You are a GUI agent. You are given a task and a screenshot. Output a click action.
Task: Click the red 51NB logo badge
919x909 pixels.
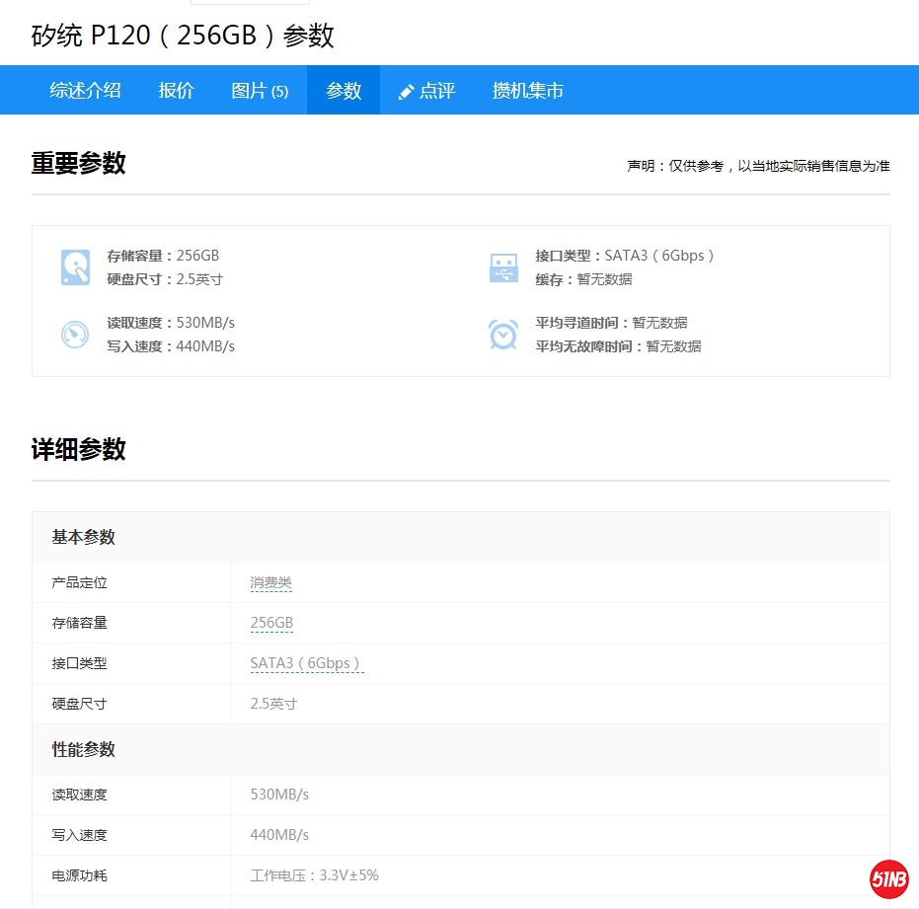coord(888,879)
